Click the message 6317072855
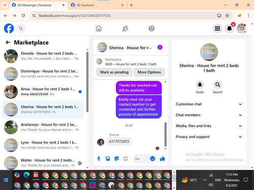254x190 pixels. [119, 141]
